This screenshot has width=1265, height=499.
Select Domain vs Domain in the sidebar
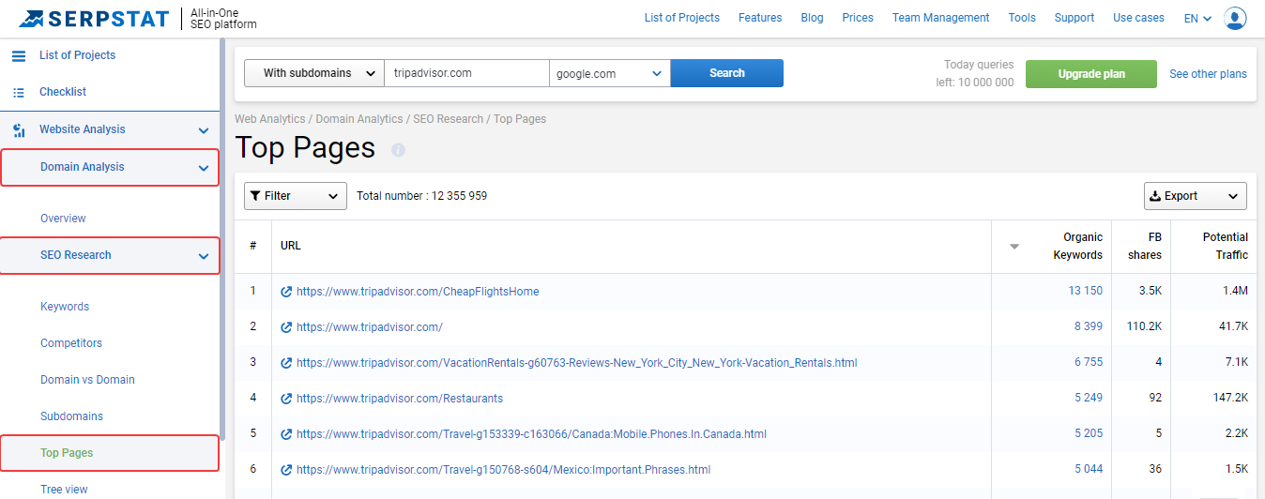tap(87, 380)
